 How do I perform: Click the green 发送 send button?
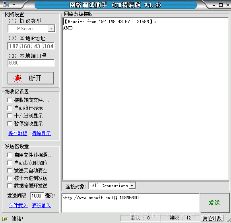pos(215,203)
